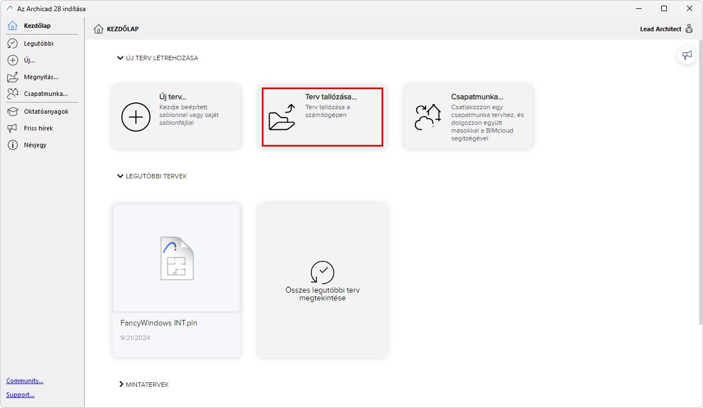Open the FancyWindows INT.pln thumbnail
Viewport: 703px width, 408px height.
177,258
